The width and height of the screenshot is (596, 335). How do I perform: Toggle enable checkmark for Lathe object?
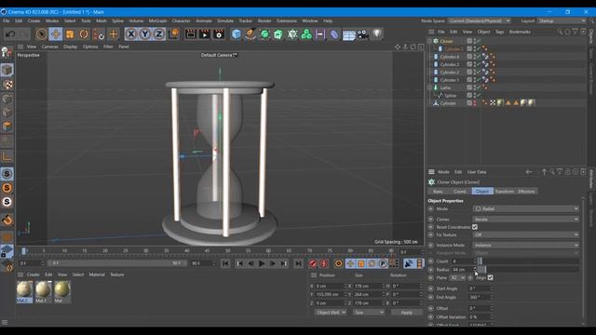[x=479, y=87]
